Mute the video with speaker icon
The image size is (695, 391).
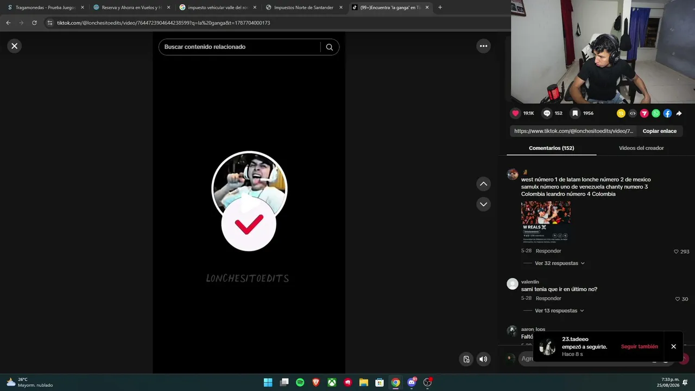click(483, 359)
